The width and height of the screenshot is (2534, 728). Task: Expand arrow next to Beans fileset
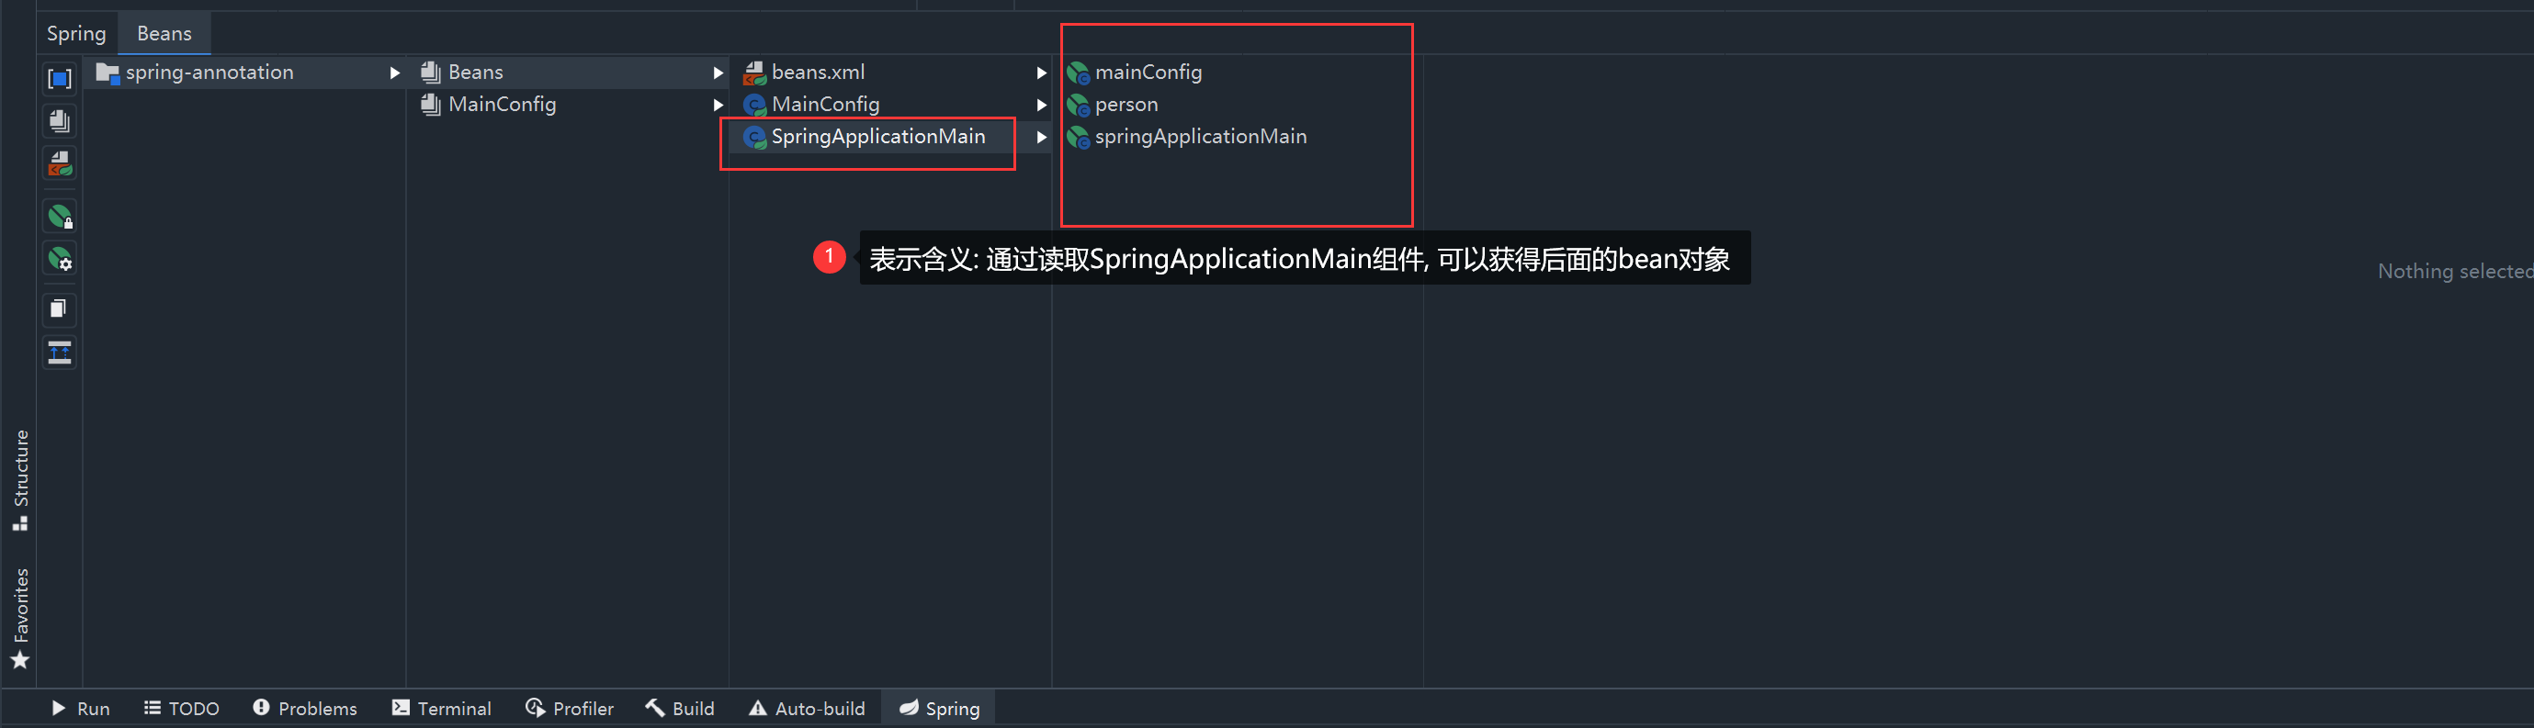718,73
